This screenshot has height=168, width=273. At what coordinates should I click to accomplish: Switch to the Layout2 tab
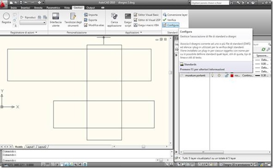tap(42, 147)
